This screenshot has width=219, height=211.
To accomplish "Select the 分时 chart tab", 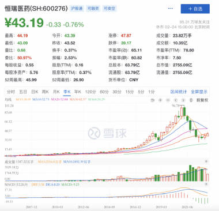I will [11, 92].
